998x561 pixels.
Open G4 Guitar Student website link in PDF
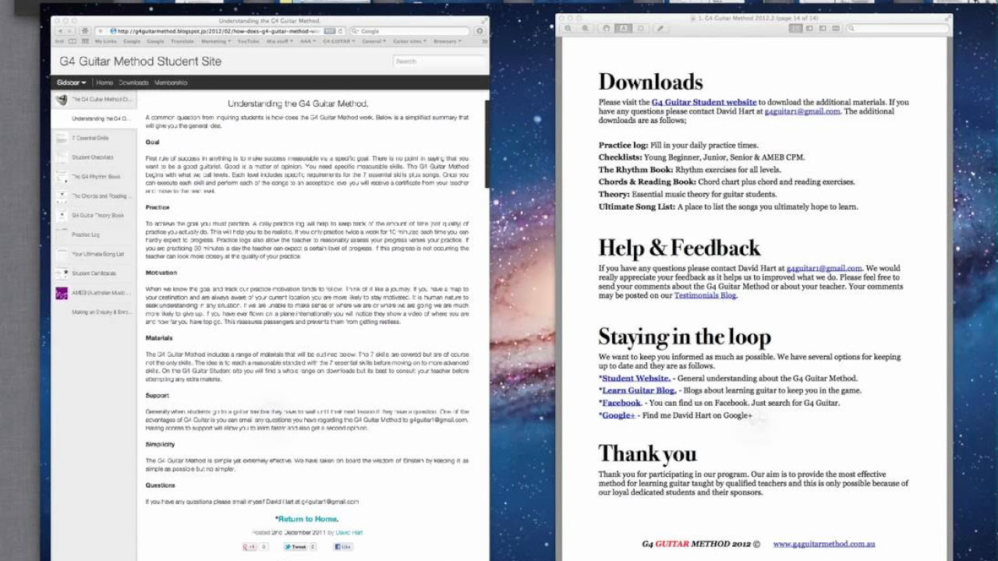tap(704, 102)
